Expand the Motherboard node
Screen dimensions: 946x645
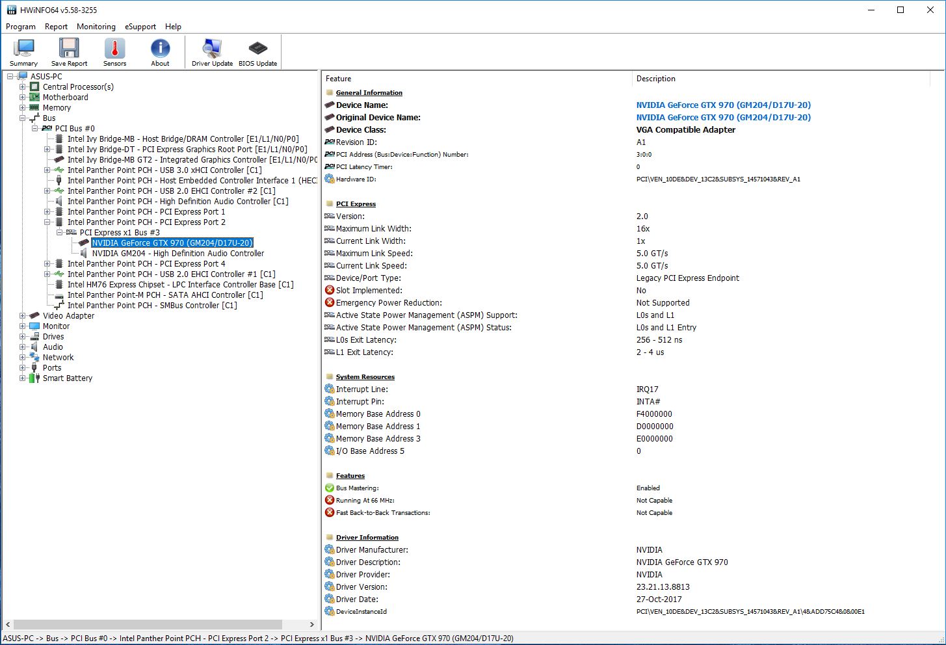pos(22,97)
